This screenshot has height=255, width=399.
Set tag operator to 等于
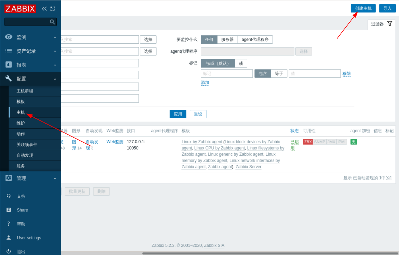[x=279, y=73]
